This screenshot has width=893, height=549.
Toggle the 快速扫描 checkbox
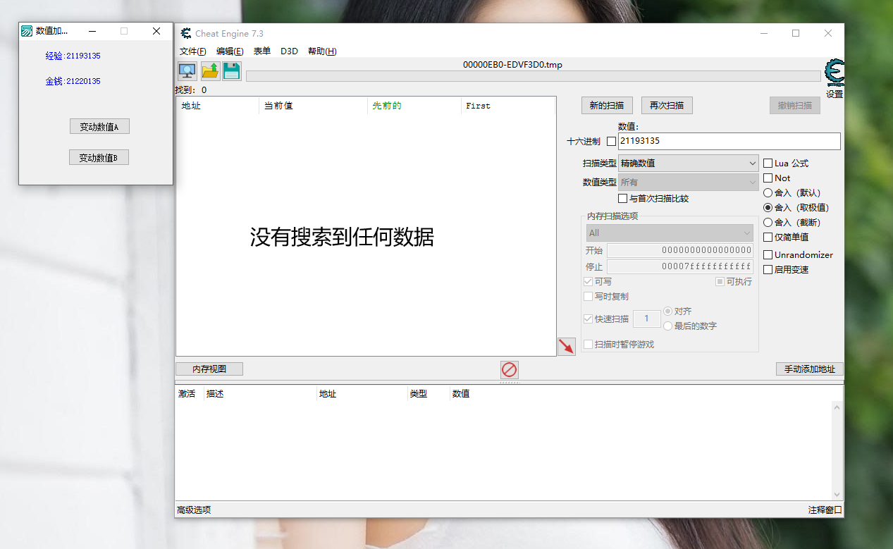588,319
